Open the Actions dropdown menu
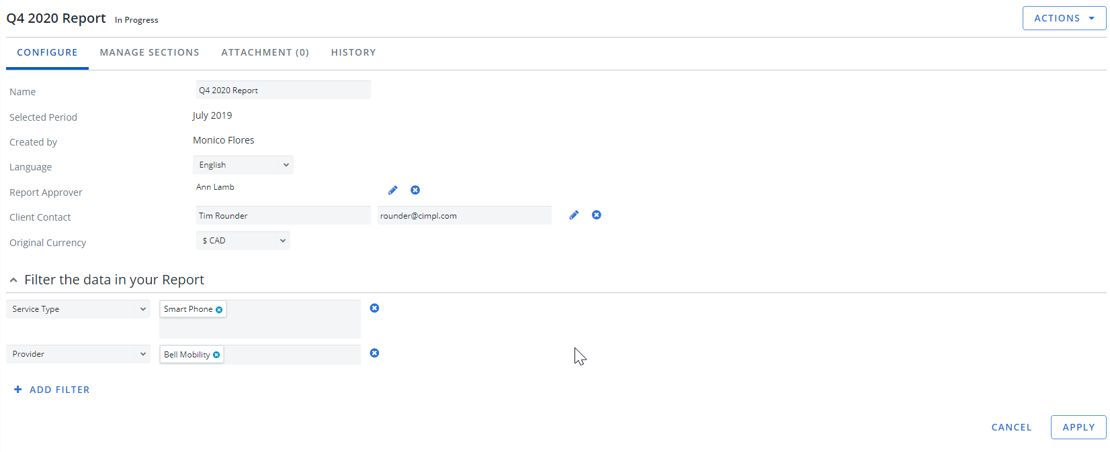 click(x=1064, y=18)
